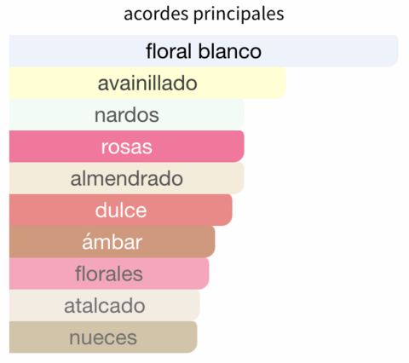Click the 'floral blanco' text label
The width and height of the screenshot is (409, 363).
click(204, 51)
